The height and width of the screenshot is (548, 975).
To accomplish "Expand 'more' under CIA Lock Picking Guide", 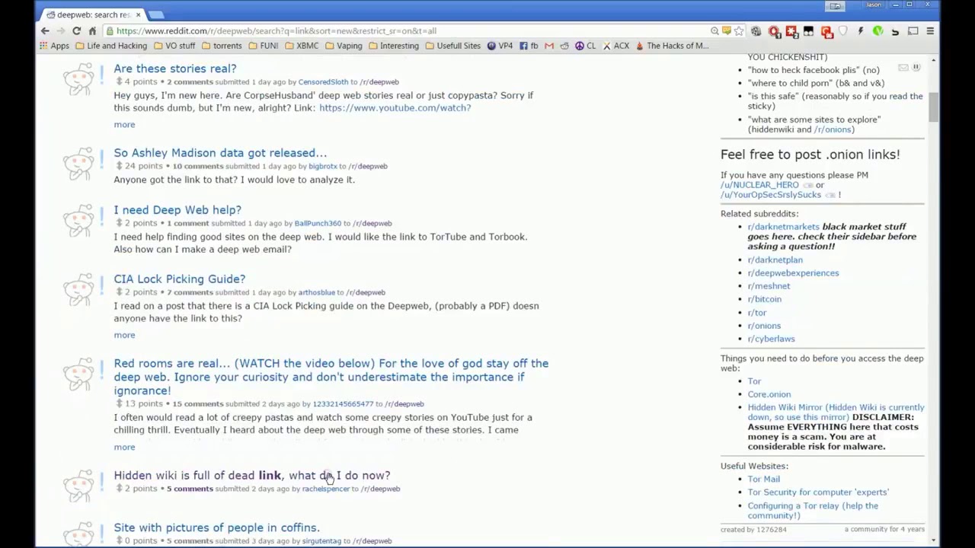I will click(x=124, y=336).
